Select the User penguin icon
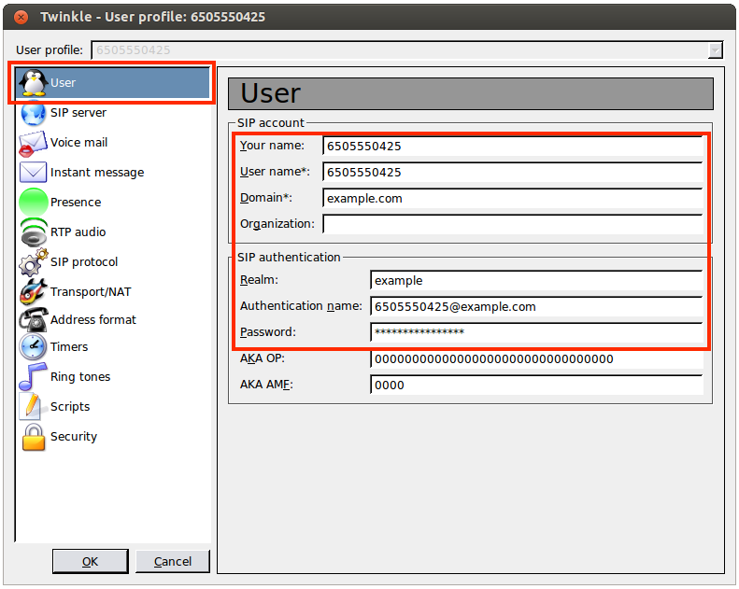 point(34,83)
